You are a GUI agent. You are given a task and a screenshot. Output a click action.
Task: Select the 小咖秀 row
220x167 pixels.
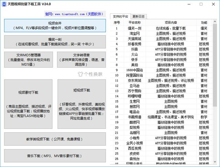pyautogui.click(x=161, y=138)
